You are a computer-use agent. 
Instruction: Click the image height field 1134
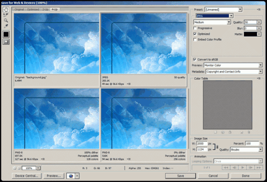[x=202, y=150]
